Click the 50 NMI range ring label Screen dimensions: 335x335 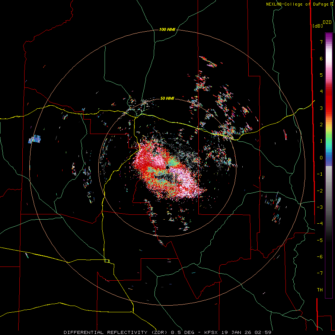(x=167, y=98)
